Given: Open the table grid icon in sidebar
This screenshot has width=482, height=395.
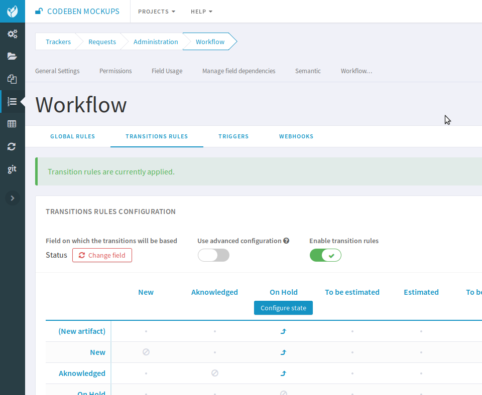Looking at the screenshot, I should 12,124.
